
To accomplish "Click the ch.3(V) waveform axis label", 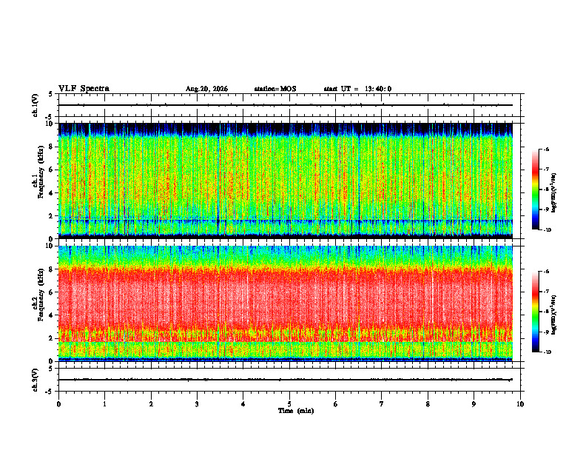I will (36, 380).
